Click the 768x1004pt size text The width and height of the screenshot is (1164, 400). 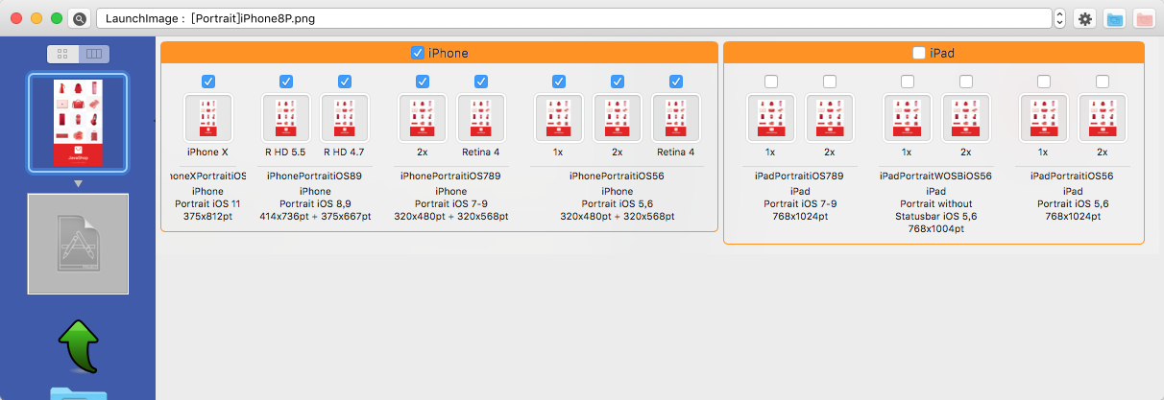[x=936, y=230]
